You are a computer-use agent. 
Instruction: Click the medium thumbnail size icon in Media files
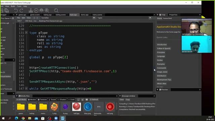[x=83, y=99]
